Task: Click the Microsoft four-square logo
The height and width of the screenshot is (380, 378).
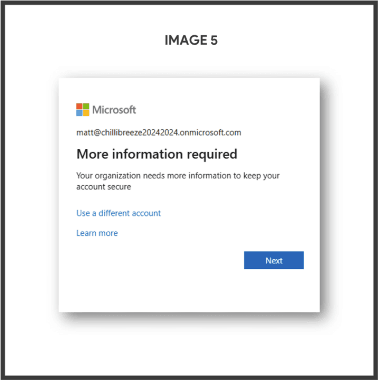Action: coord(82,110)
